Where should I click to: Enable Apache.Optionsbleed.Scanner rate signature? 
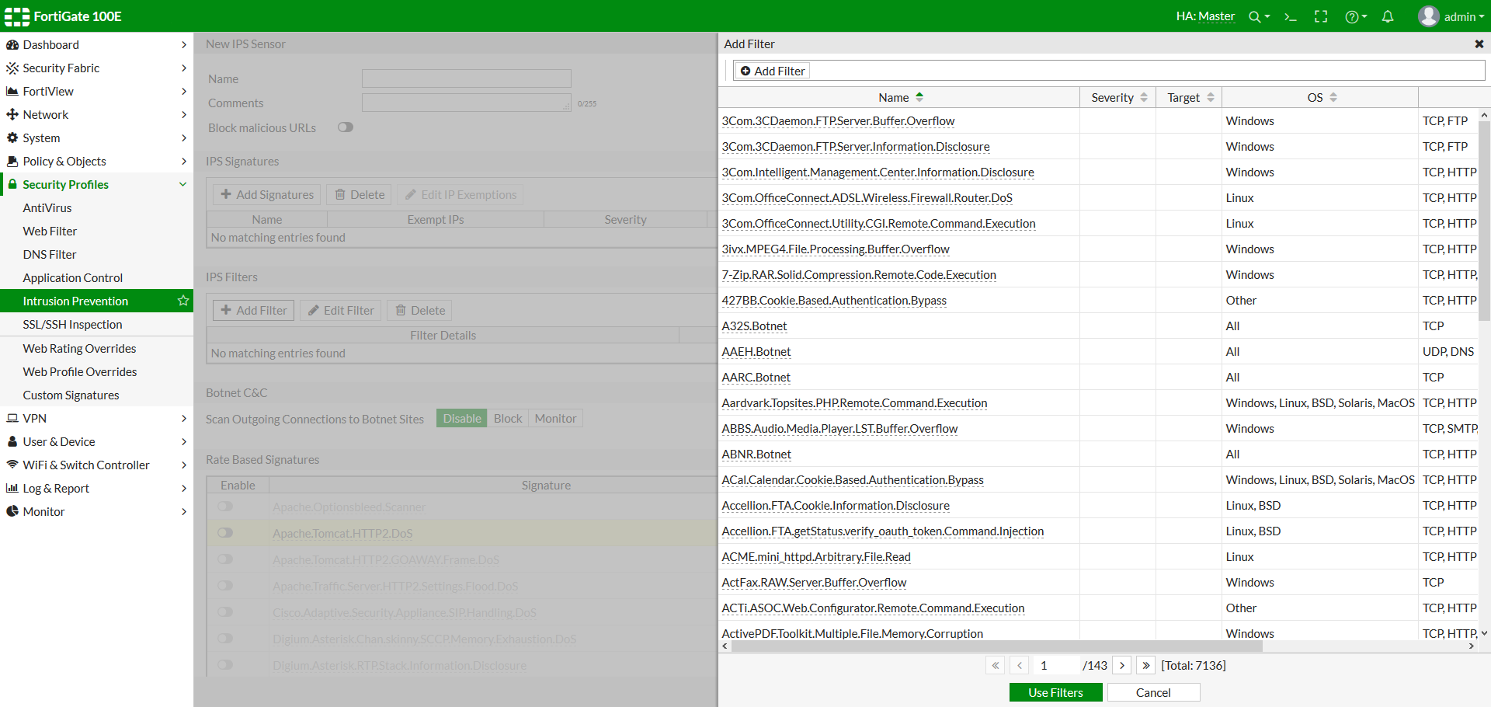point(225,507)
